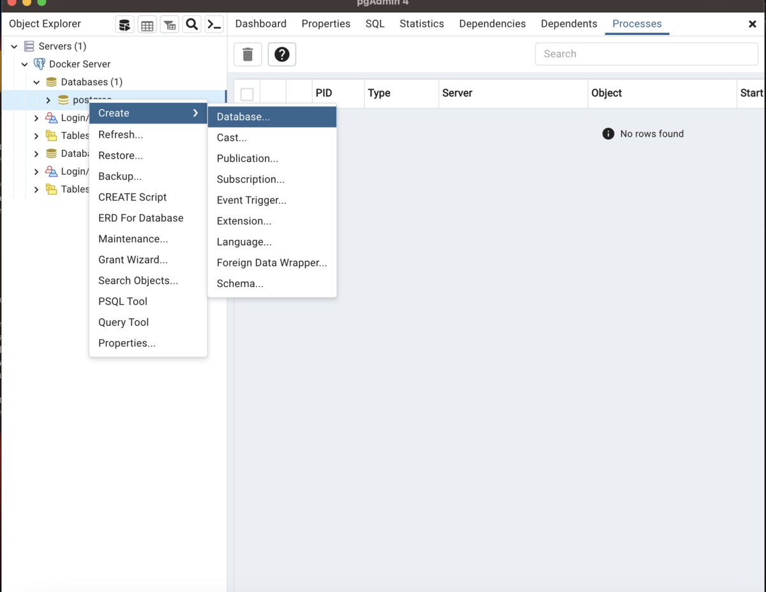This screenshot has width=766, height=592.
Task: Choose Subscription... submenu item
Action: click(272, 179)
